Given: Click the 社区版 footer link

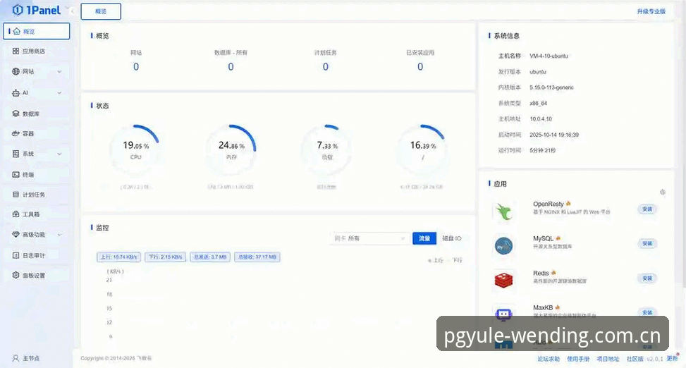Looking at the screenshot, I should 635,359.
